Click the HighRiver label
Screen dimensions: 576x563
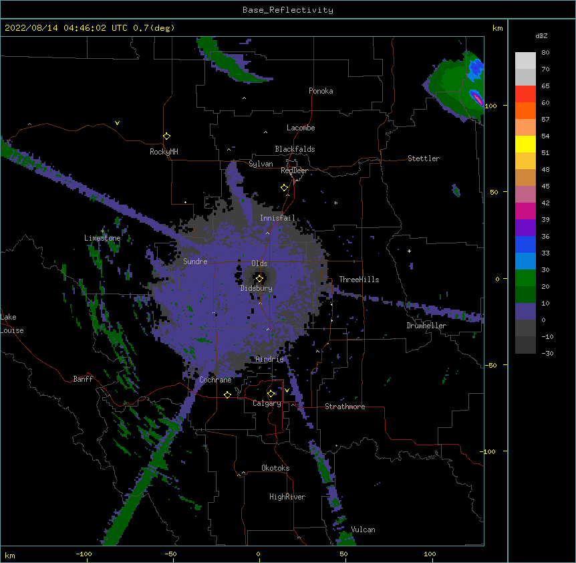(x=287, y=497)
